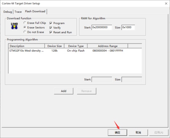The width and height of the screenshot is (170, 138).
Task: Click the Add algorithm button
Action: coord(64,91)
